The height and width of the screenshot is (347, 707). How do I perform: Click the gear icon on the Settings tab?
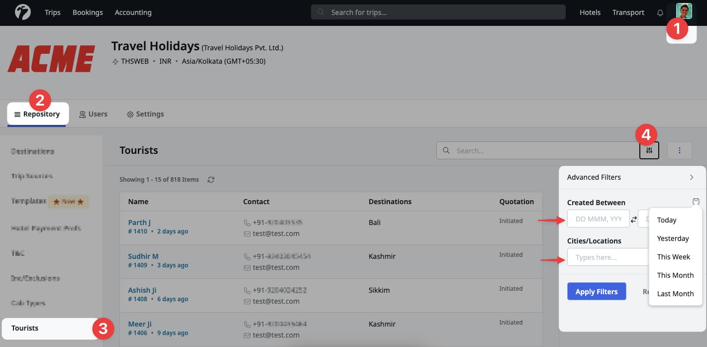tap(130, 114)
